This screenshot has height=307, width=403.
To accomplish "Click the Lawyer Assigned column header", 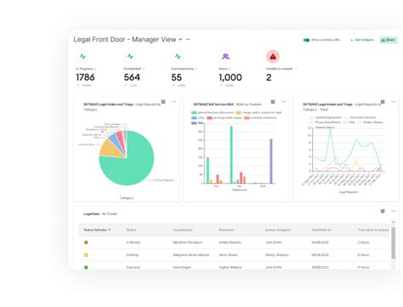I will tap(278, 230).
